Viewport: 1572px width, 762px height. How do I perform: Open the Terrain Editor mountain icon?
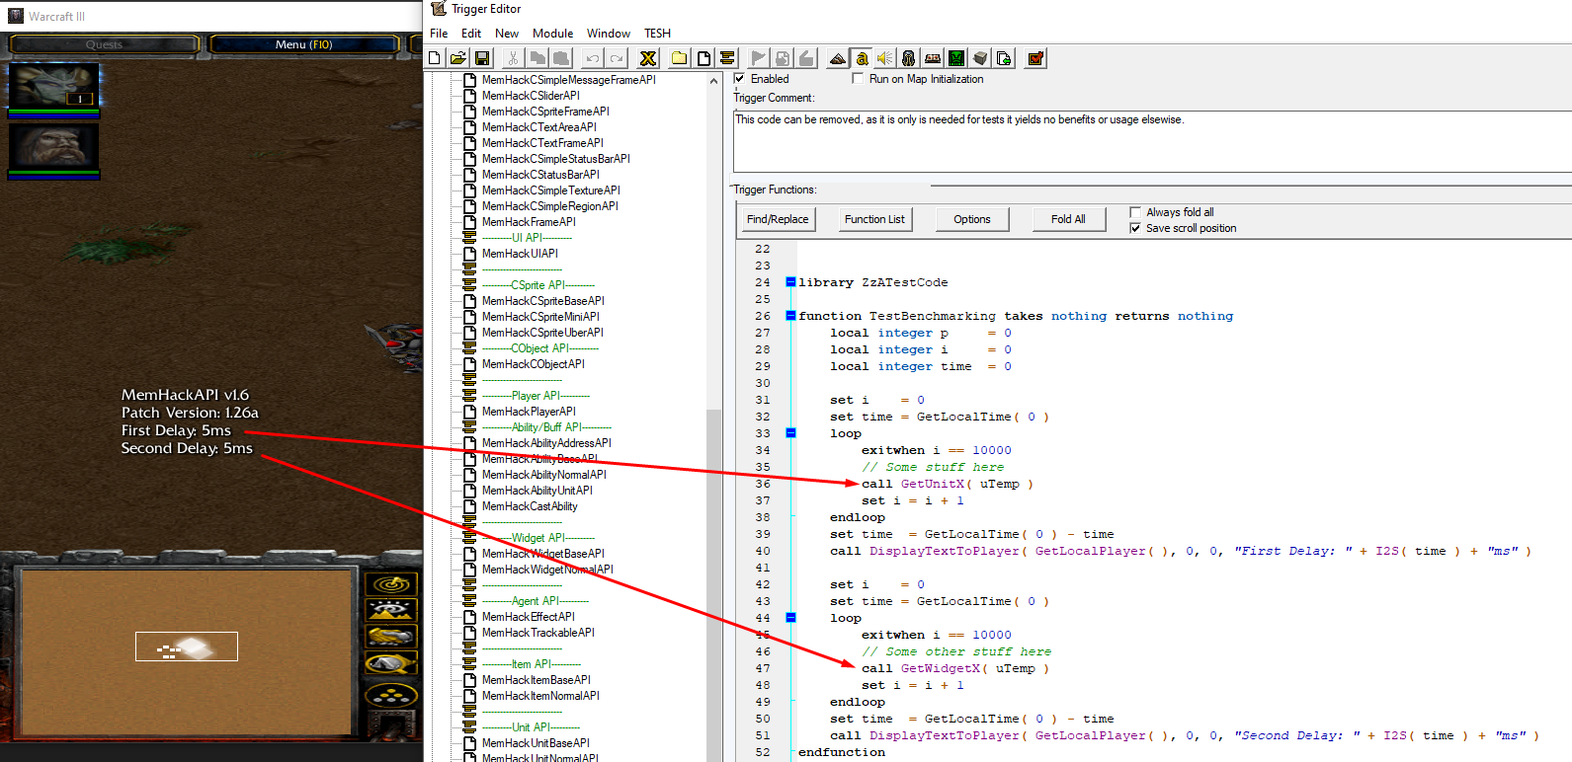coord(837,58)
